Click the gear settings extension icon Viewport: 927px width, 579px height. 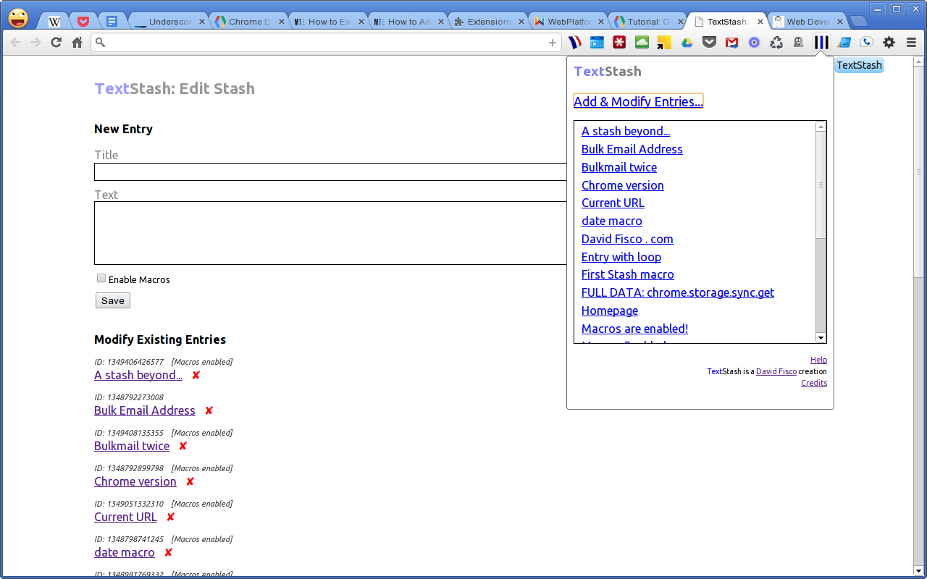click(889, 43)
